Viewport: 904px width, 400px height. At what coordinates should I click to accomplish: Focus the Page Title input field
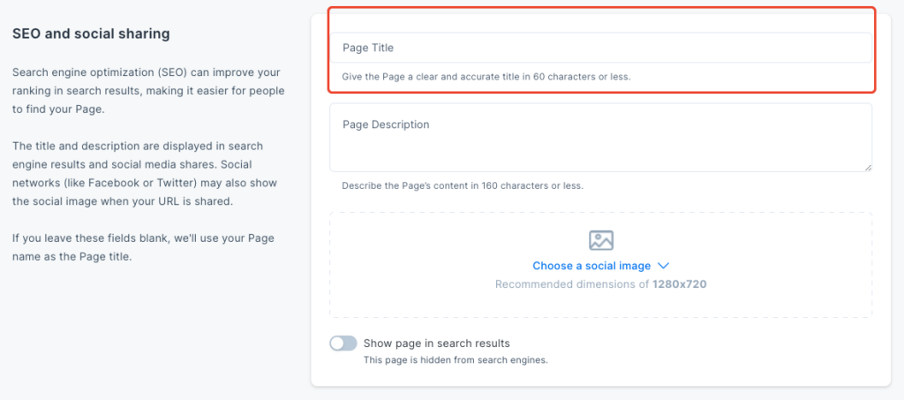coord(600,48)
